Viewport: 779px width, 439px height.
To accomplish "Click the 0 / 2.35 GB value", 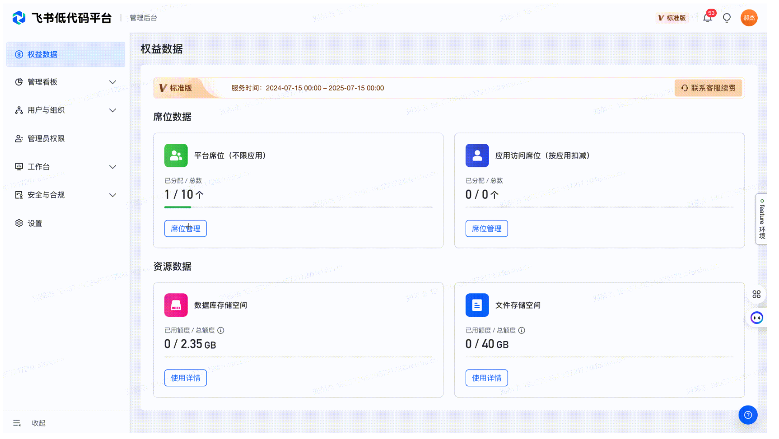I will (190, 344).
